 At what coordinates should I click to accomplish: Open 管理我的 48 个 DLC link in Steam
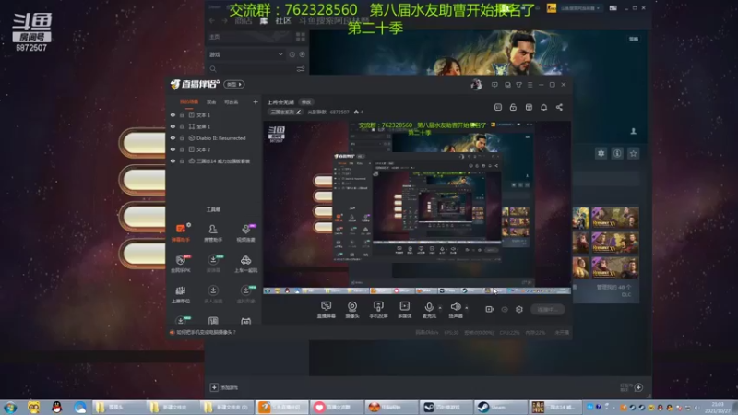pyautogui.click(x=613, y=290)
